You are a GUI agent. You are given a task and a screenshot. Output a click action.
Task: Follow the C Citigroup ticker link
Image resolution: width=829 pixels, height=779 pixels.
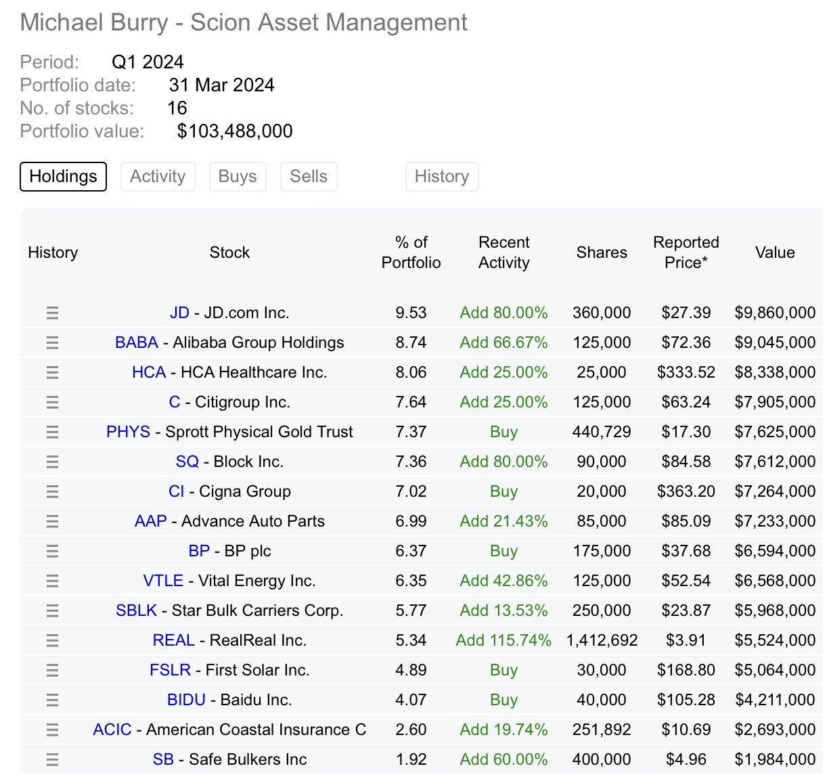(175, 402)
